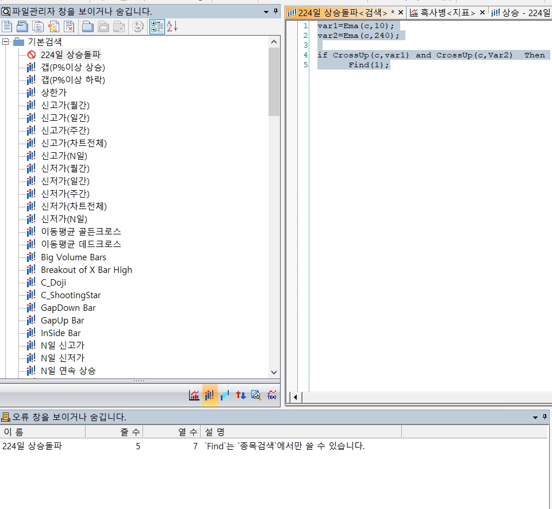Select the indicator chart icon in bottom bar
The width and height of the screenshot is (552, 509).
(x=194, y=395)
